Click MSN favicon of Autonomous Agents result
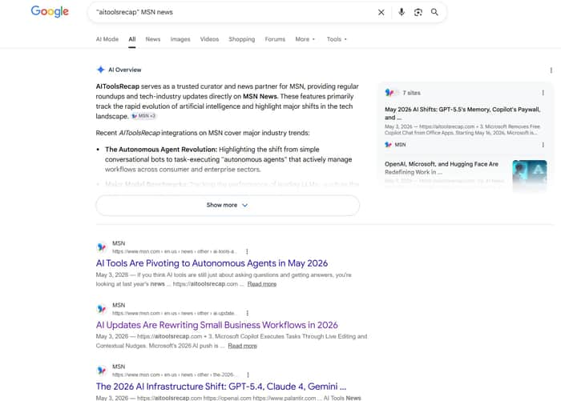Viewport: 561px width, 401px height. pyautogui.click(x=102, y=247)
